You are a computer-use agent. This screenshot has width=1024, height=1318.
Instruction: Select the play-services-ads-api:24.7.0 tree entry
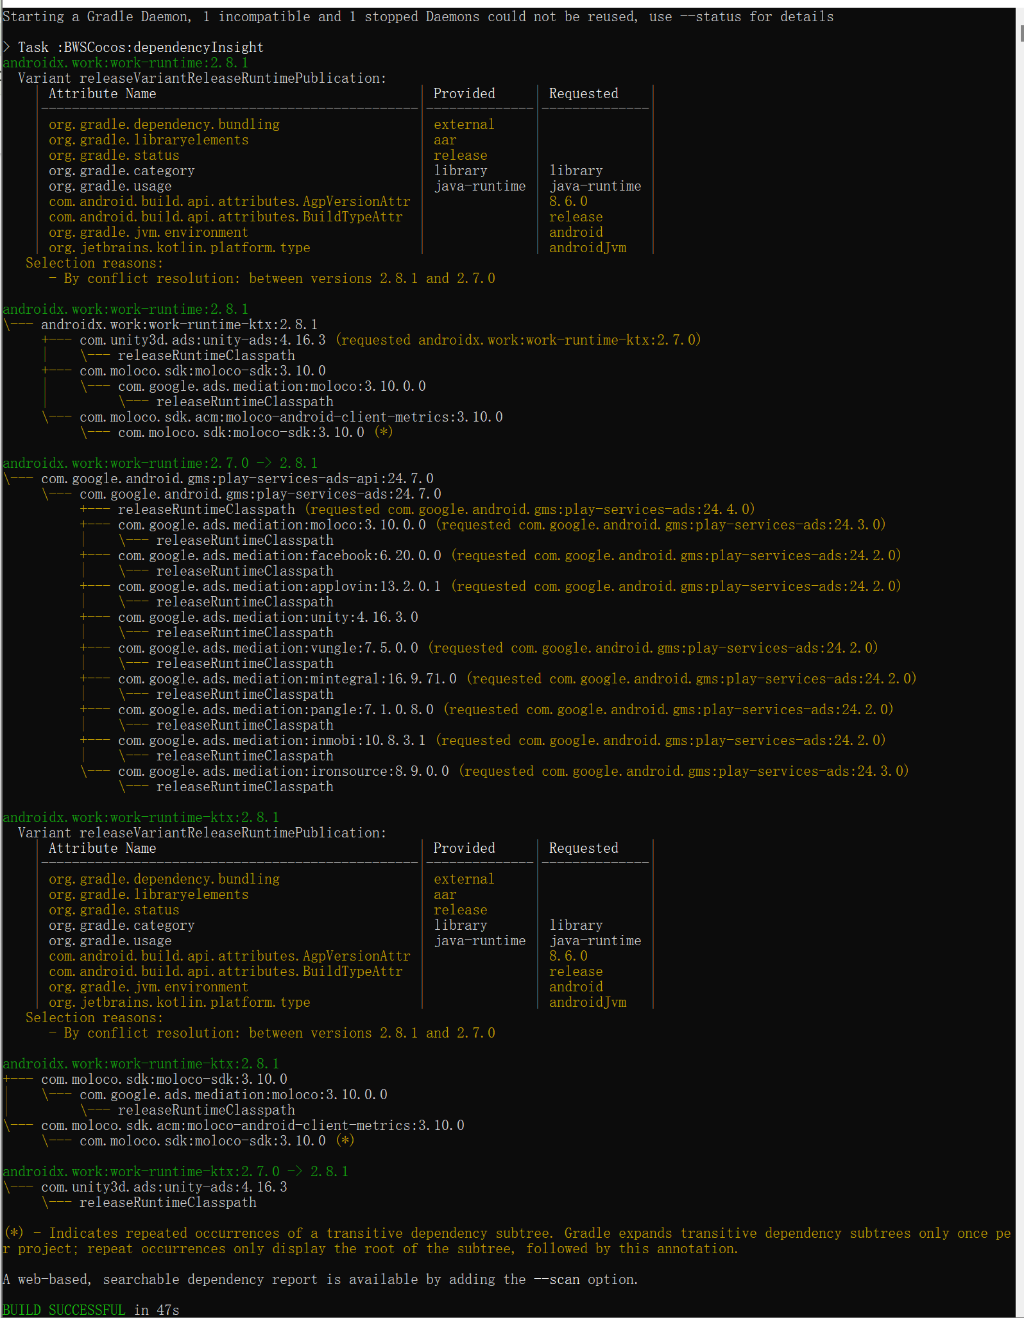tap(237, 479)
